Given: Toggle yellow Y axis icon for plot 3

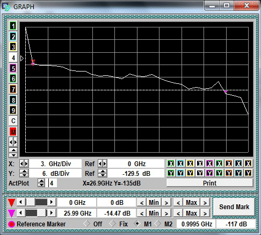Looking at the screenshot, I should [x=190, y=173].
